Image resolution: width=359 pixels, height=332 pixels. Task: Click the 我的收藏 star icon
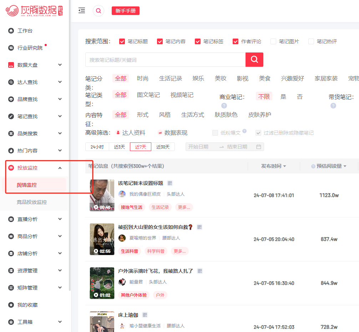click(11, 305)
